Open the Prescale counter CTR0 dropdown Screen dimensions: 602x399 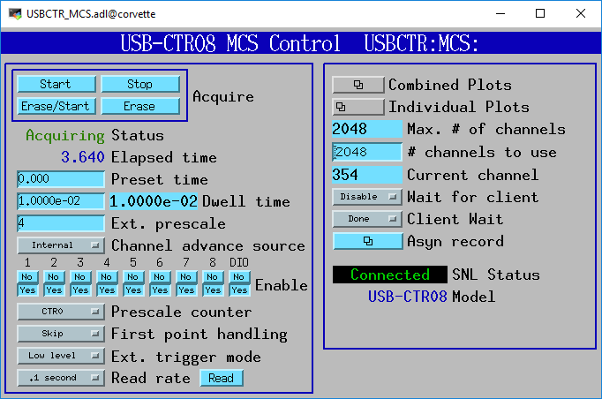61,312
